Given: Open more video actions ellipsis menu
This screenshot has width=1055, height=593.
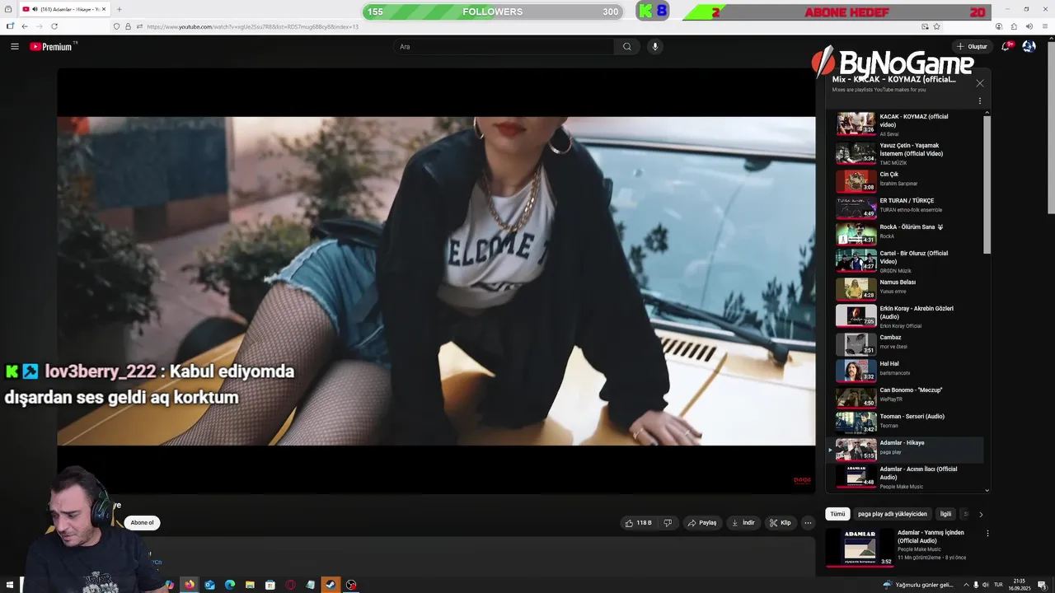Looking at the screenshot, I should coord(808,523).
